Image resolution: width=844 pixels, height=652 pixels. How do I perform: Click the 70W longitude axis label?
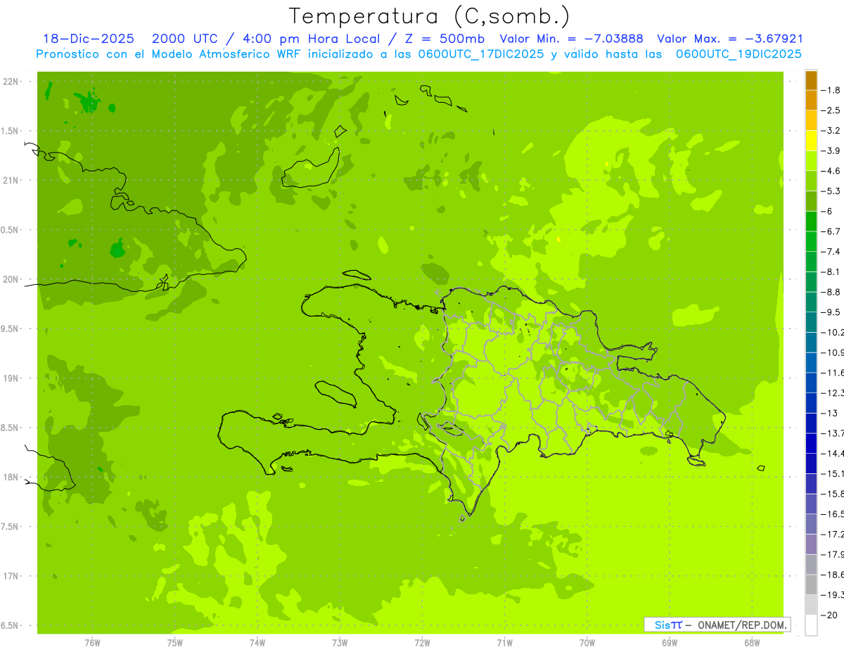pos(587,643)
